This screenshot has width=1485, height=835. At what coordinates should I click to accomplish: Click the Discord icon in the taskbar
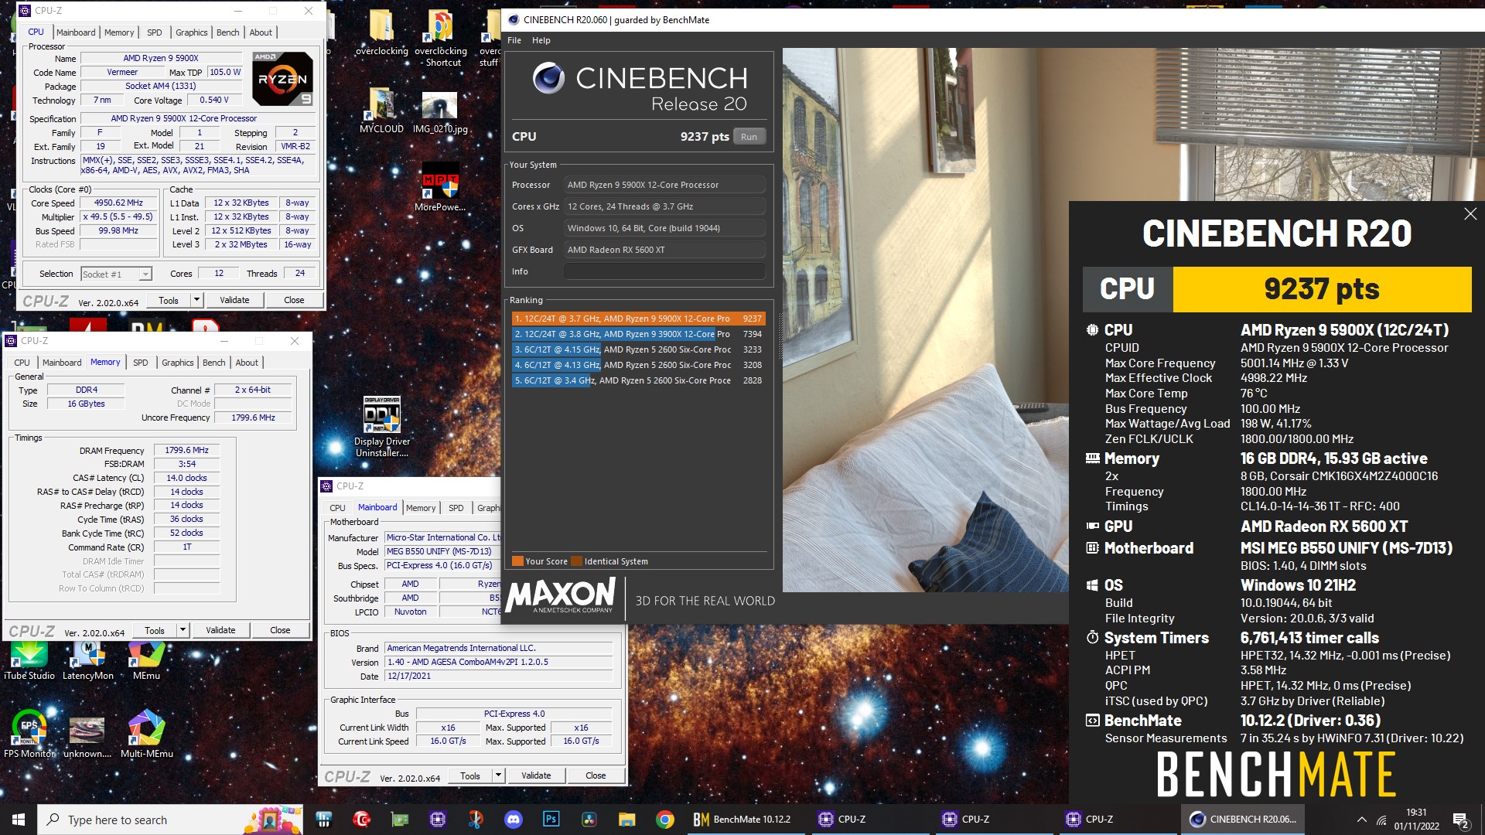click(x=513, y=820)
